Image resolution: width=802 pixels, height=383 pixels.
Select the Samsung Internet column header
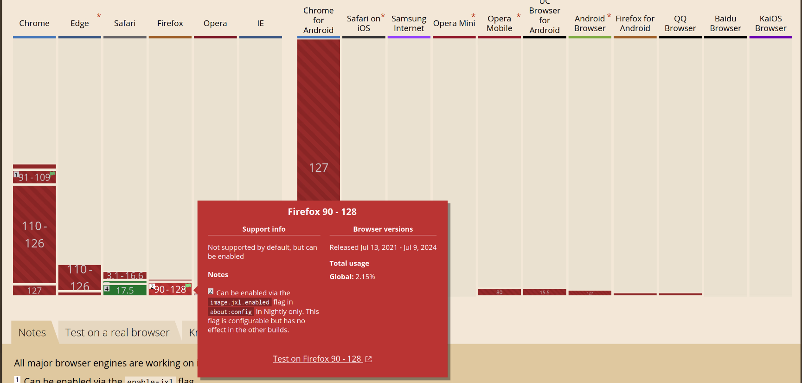[x=409, y=23]
